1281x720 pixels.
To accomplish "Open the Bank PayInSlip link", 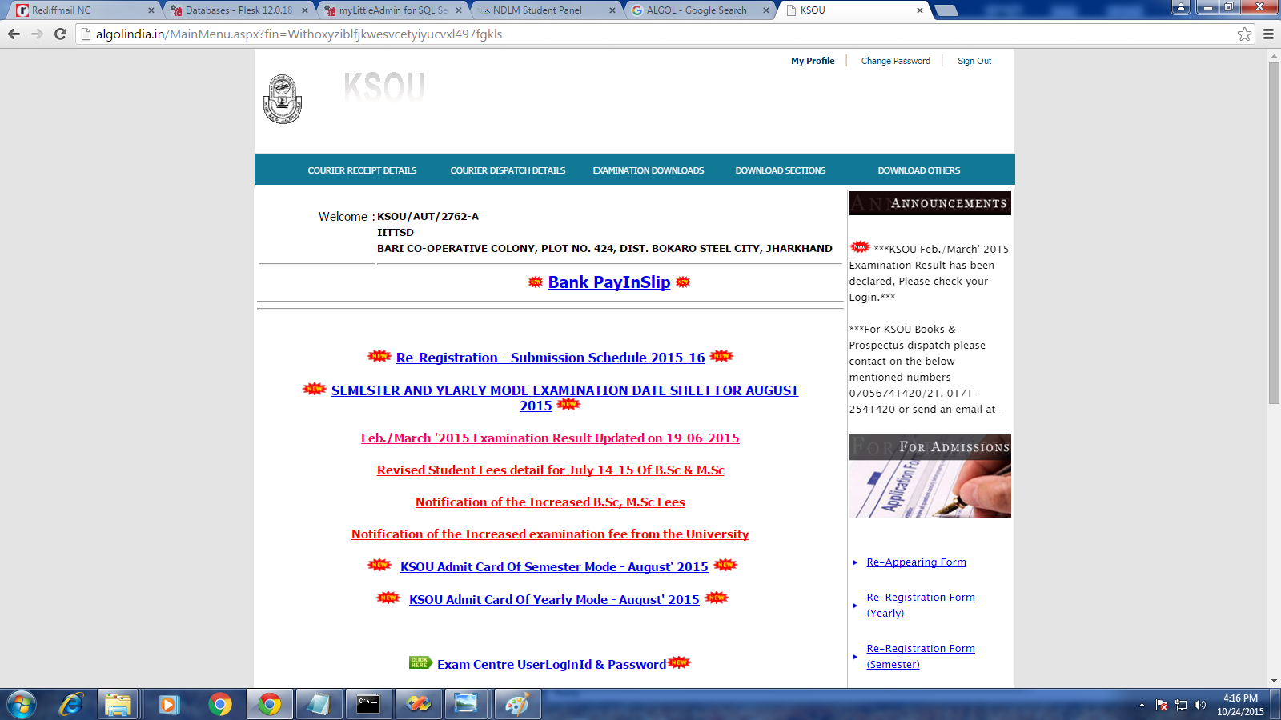I will [x=608, y=282].
